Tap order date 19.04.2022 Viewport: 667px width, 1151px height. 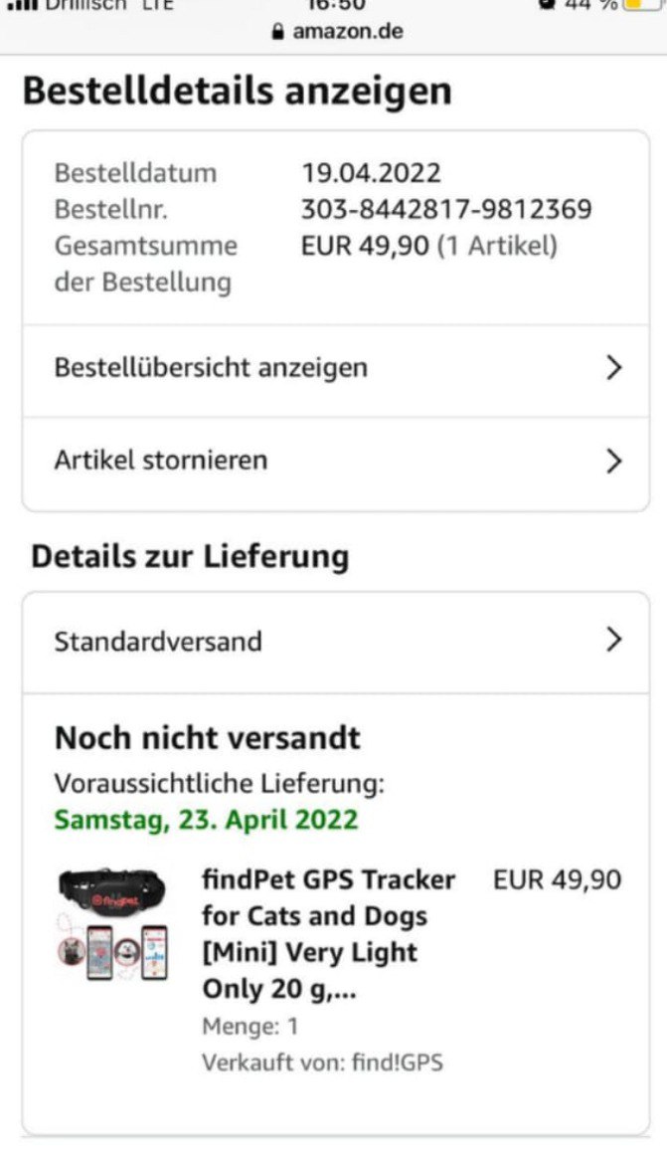(372, 173)
